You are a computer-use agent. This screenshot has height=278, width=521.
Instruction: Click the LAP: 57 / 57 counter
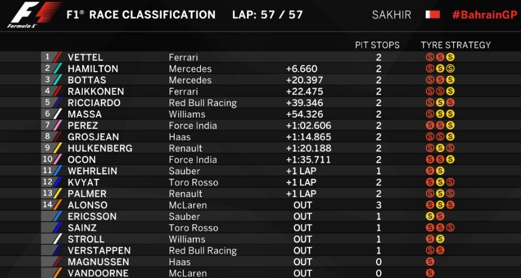point(267,15)
